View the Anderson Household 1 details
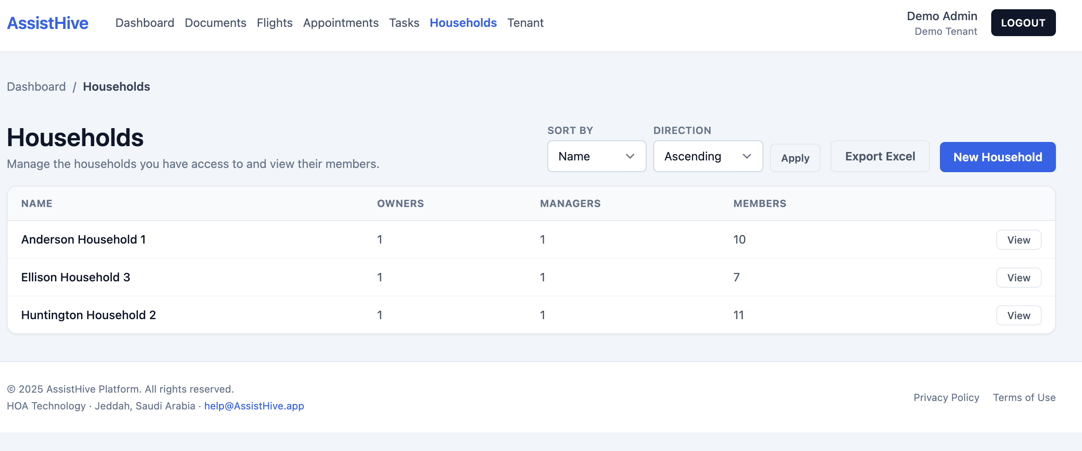The height and width of the screenshot is (451, 1082). click(1018, 239)
